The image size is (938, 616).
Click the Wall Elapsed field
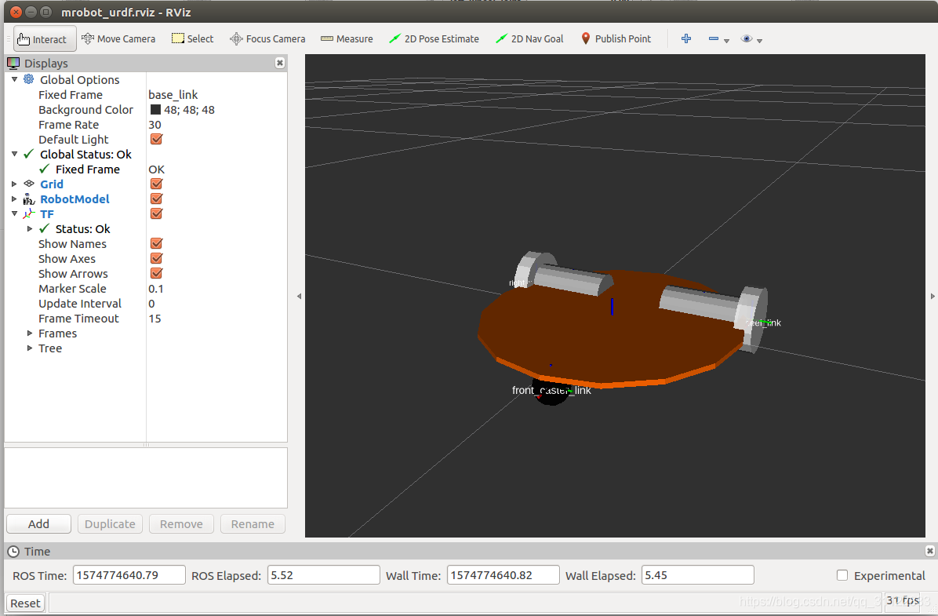(697, 575)
